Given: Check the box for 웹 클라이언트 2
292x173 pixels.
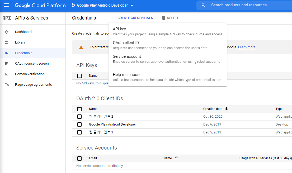Looking at the screenshot, I should pos(79,117).
